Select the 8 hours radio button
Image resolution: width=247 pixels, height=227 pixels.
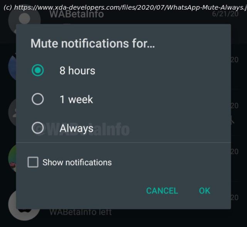38,70
